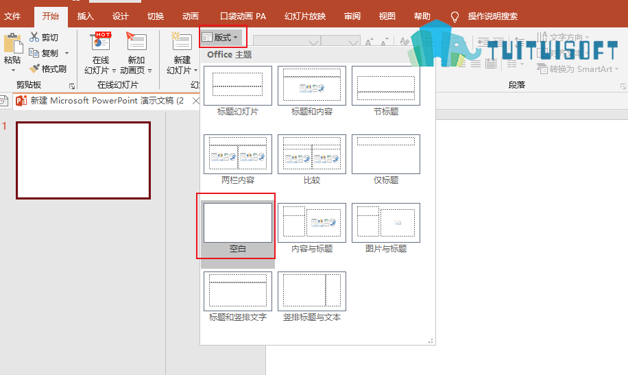Select the 标题幻灯片 title slide layout
This screenshot has width=628, height=375.
pos(238,91)
